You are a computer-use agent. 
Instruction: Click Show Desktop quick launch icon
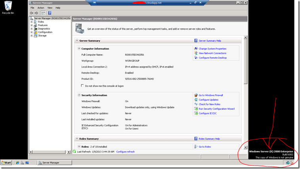click(x=27, y=163)
